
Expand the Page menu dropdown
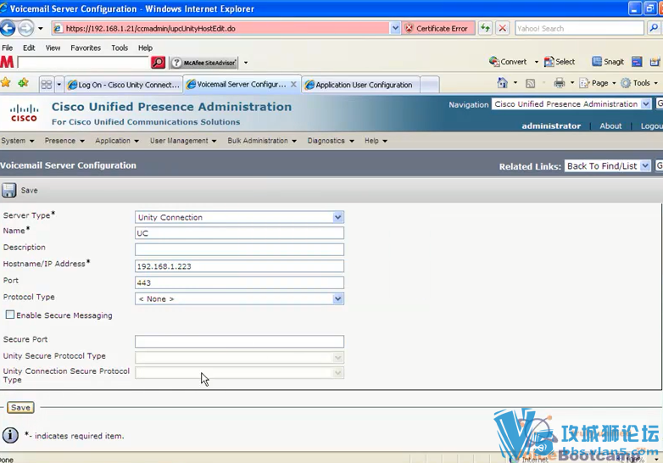614,83
